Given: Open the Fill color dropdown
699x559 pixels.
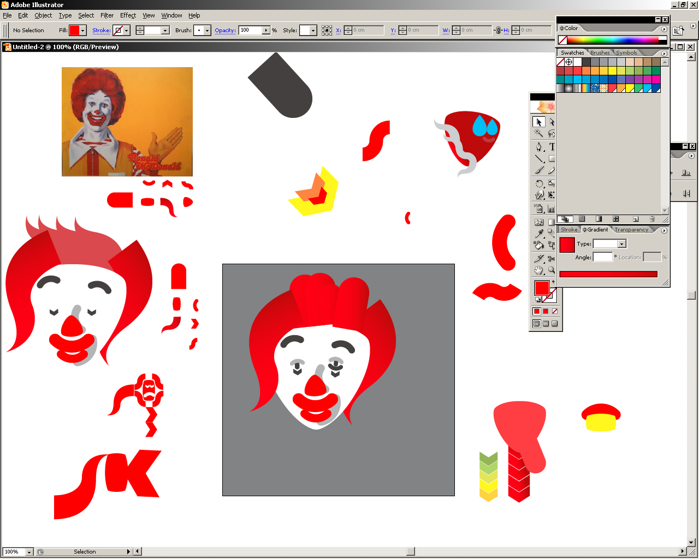Looking at the screenshot, I should coord(83,31).
